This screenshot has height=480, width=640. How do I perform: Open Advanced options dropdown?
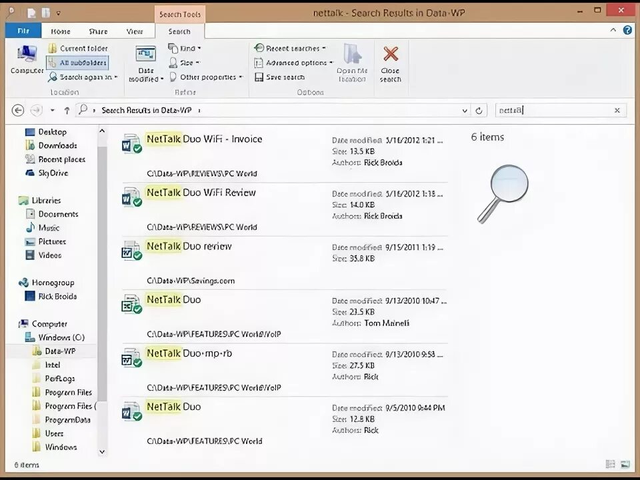point(293,63)
